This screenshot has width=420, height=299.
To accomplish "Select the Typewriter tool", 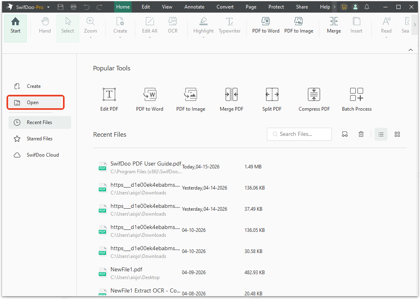I will coord(229,26).
